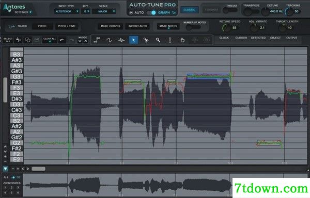
Task: Select the Arrow pointer tool
Action: 133,40
